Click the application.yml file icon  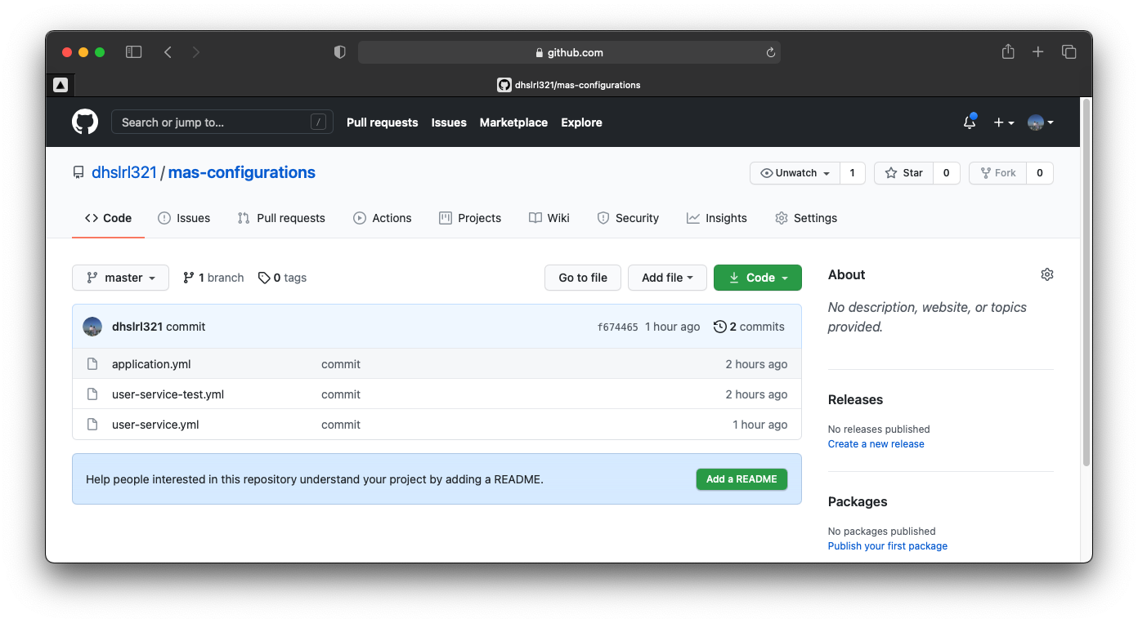click(93, 364)
